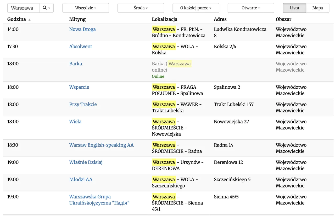
Task: Open the Wszędzie region dropdown
Action: pos(86,8)
